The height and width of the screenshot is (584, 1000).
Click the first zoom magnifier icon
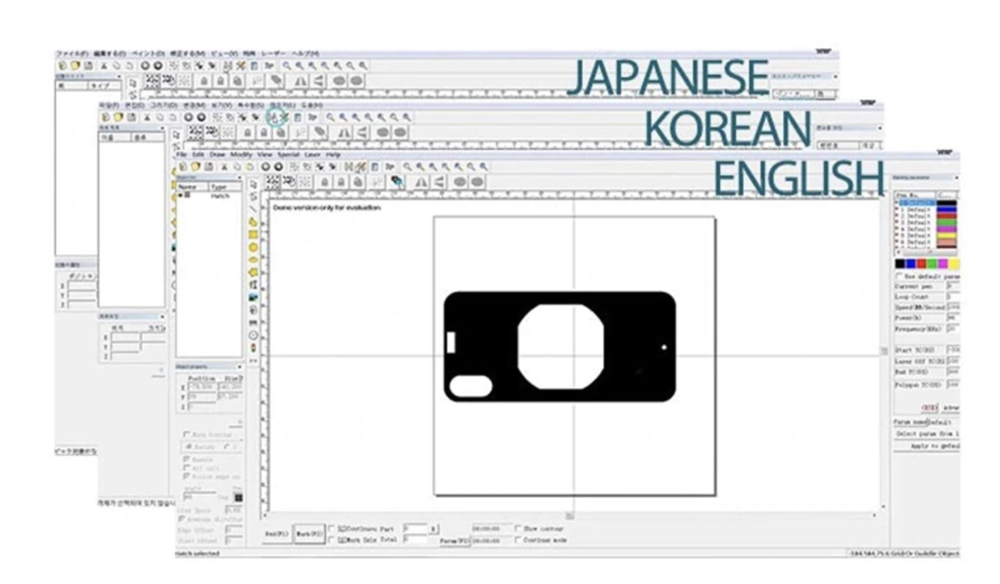click(x=408, y=166)
